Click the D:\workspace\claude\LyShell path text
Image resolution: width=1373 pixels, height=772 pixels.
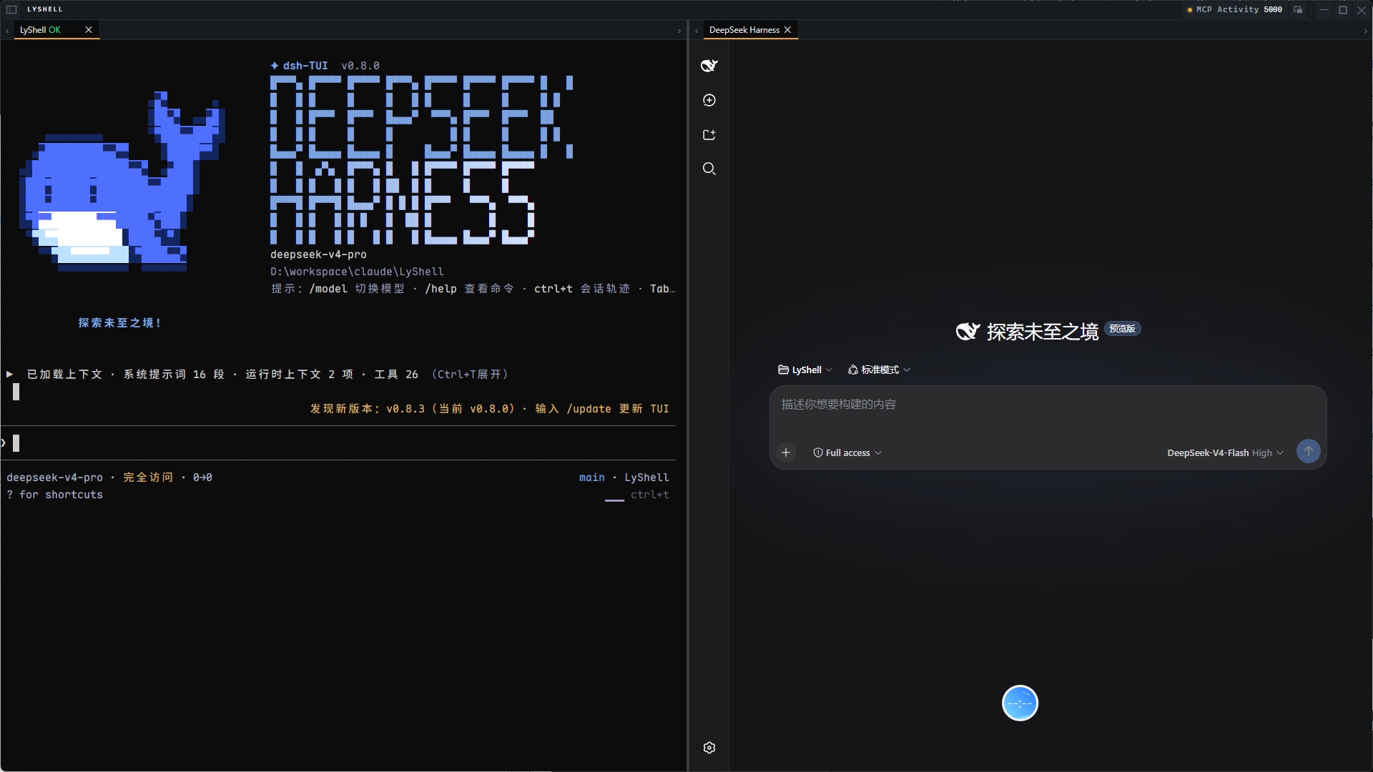point(357,272)
